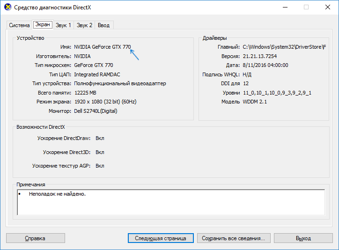Screen dimensions: 339x250
Task: Click the Возможности DirectX group label
Action: click(40, 127)
